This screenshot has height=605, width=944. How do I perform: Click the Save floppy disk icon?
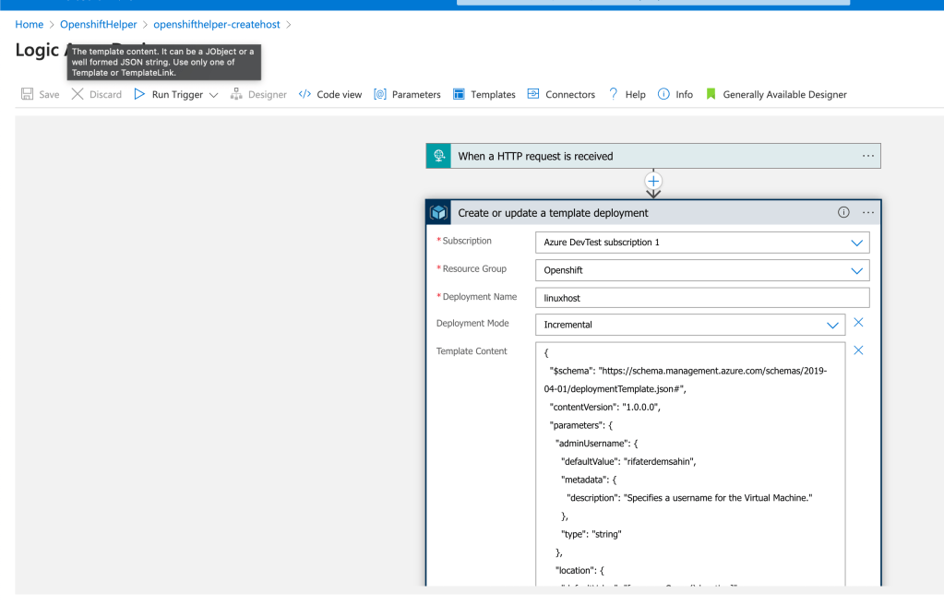pos(27,94)
